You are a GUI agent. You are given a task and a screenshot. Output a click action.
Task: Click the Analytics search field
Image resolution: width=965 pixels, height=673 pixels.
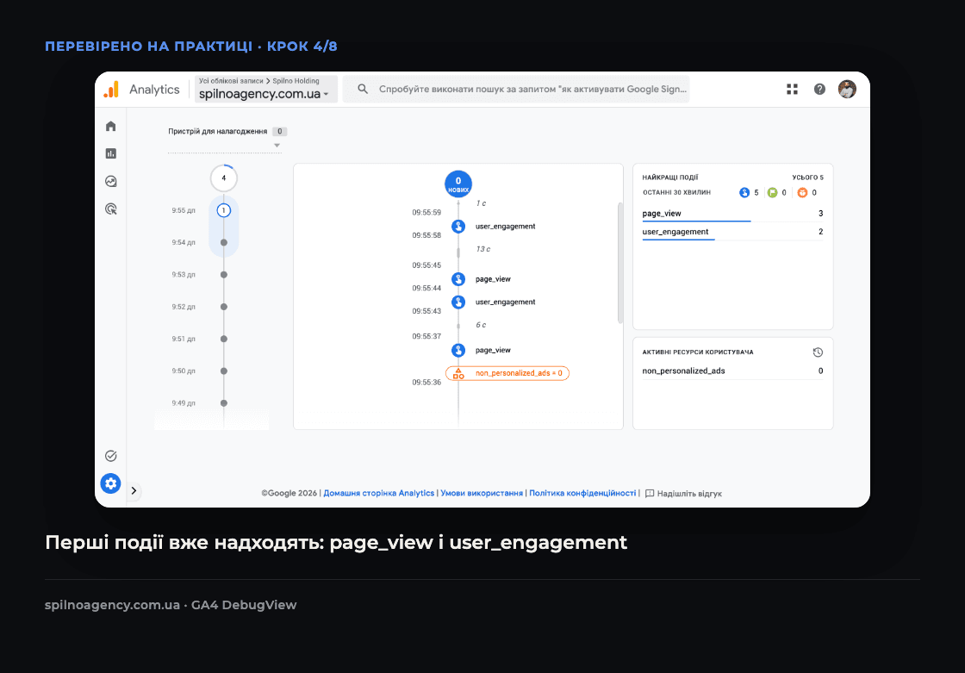click(516, 90)
